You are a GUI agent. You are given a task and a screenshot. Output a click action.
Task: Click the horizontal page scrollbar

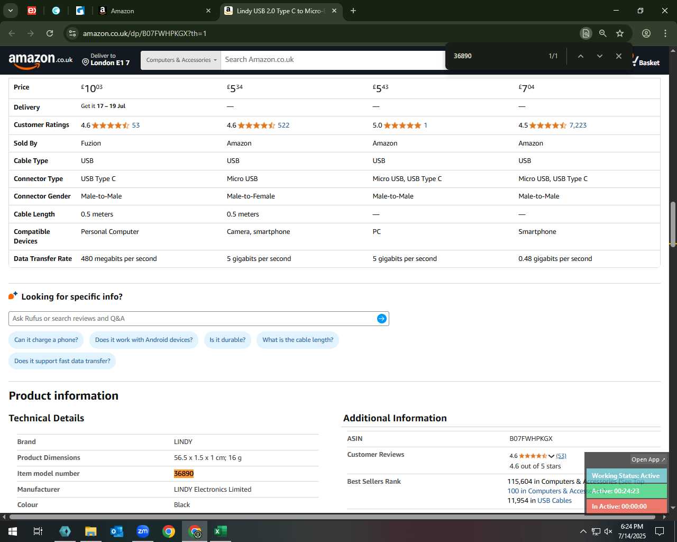(x=332, y=517)
